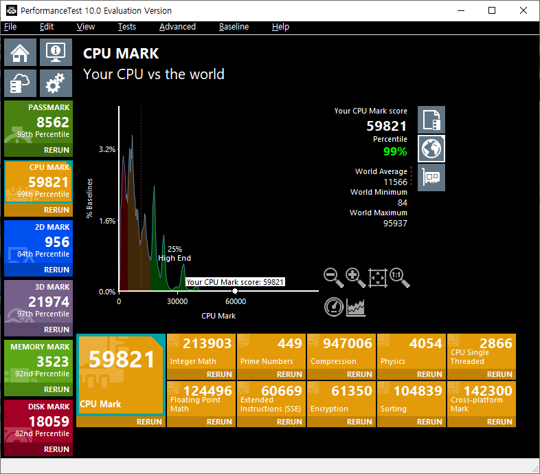540x474 pixels.
Task: Select the Sorting 104839 tile
Action: [412, 398]
